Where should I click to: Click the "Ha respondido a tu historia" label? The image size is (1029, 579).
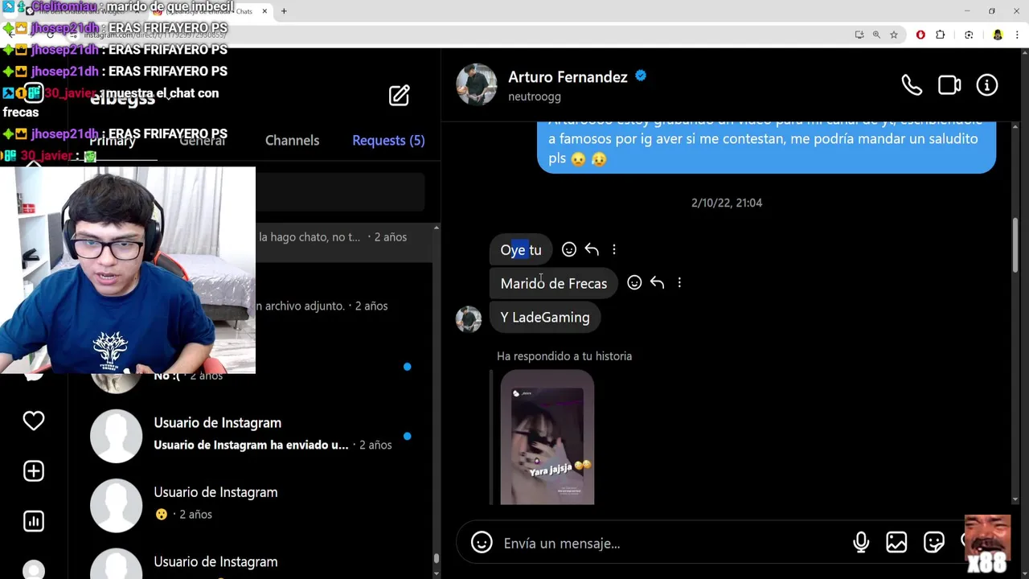click(x=564, y=356)
